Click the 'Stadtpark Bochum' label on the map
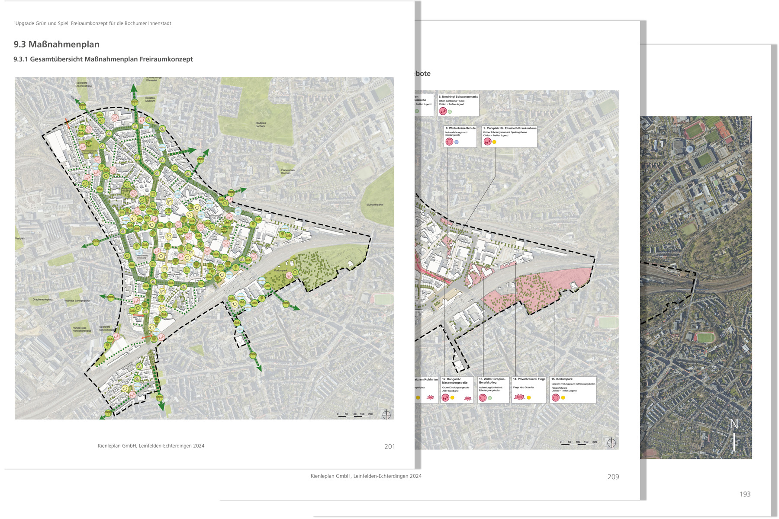779x519 pixels. tap(261, 124)
